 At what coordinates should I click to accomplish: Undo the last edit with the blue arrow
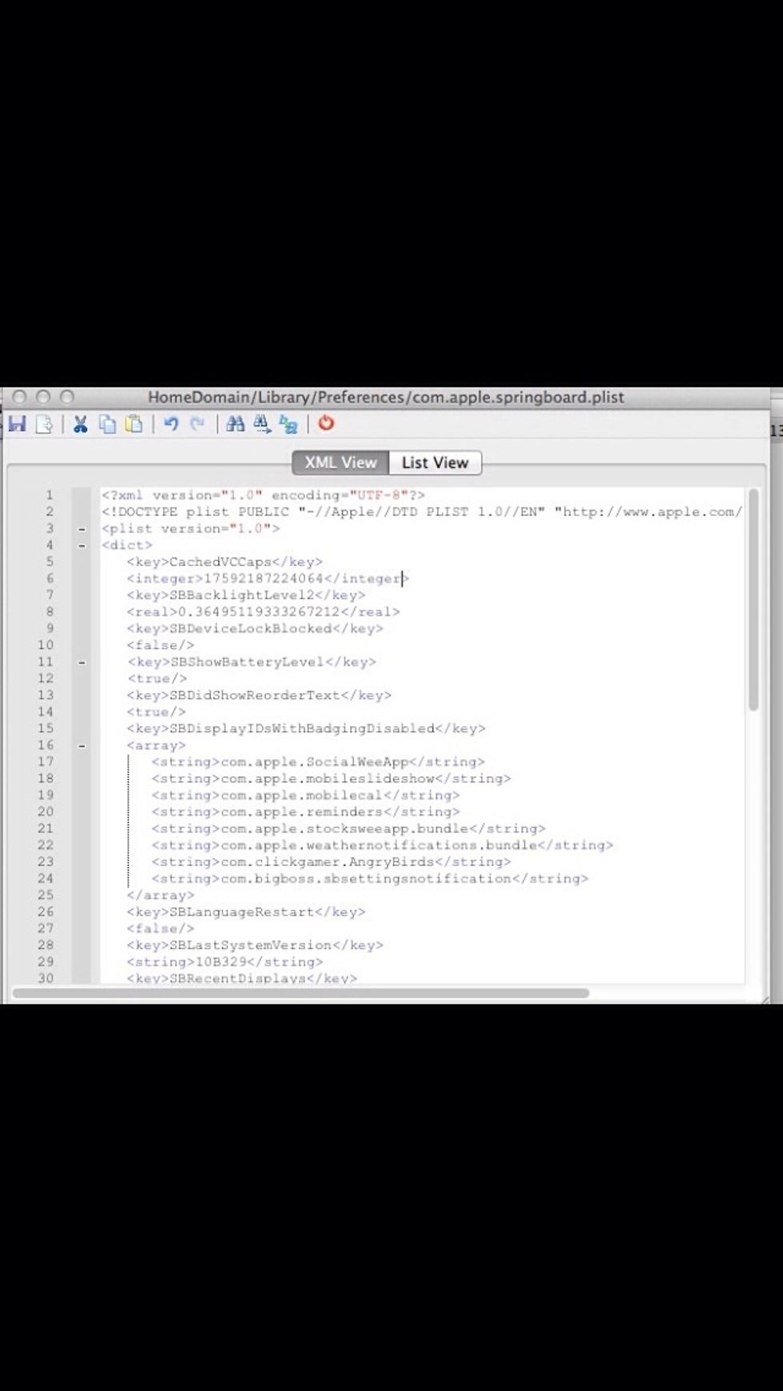tap(171, 424)
